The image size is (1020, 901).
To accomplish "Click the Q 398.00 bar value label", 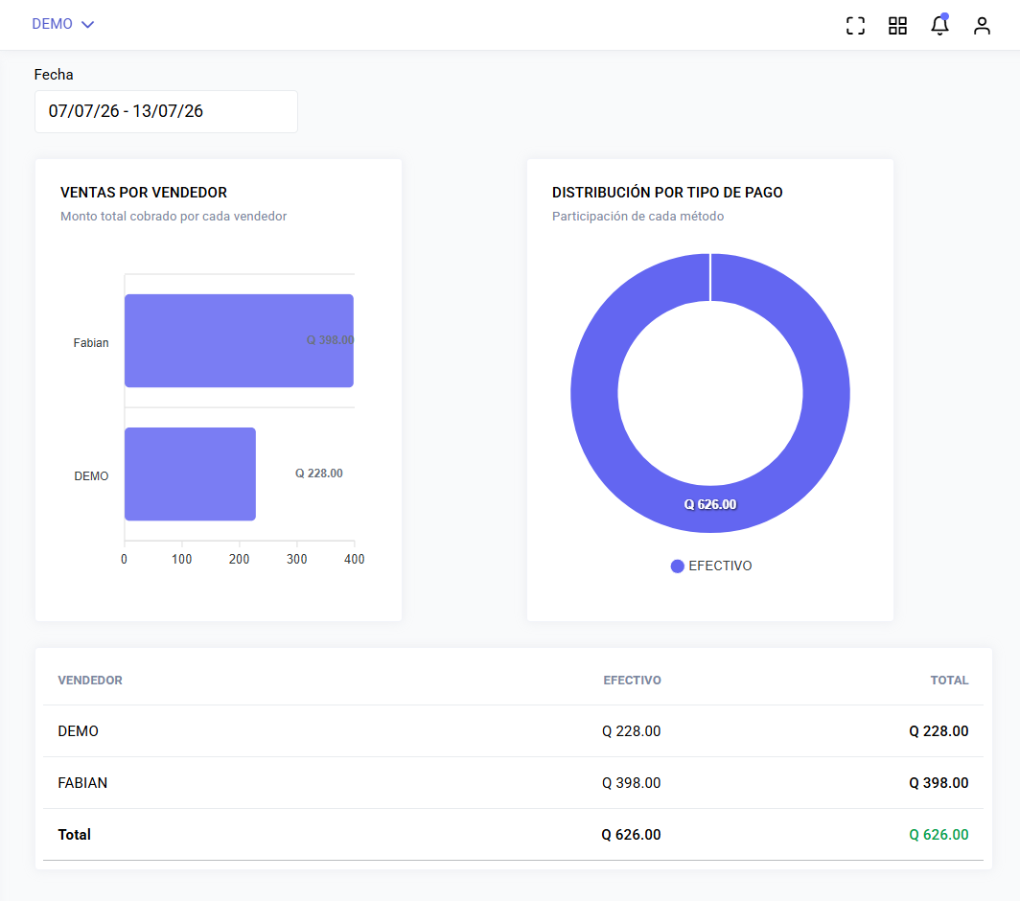I will coord(331,340).
